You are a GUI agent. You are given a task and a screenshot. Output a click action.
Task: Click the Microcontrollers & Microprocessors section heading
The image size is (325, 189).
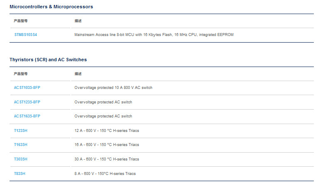coord(51,7)
